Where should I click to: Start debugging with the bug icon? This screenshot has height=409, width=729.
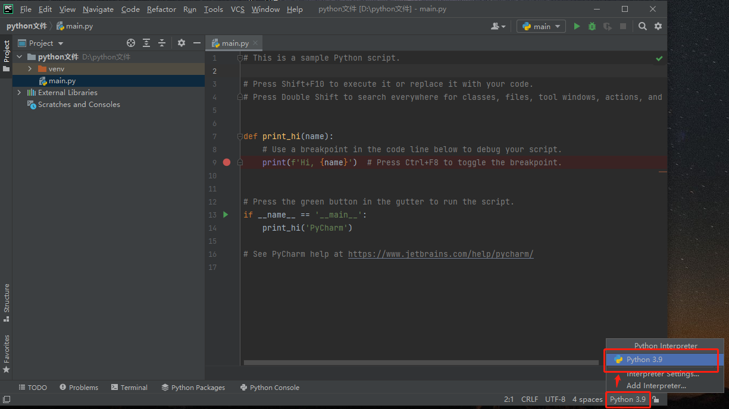(x=592, y=26)
